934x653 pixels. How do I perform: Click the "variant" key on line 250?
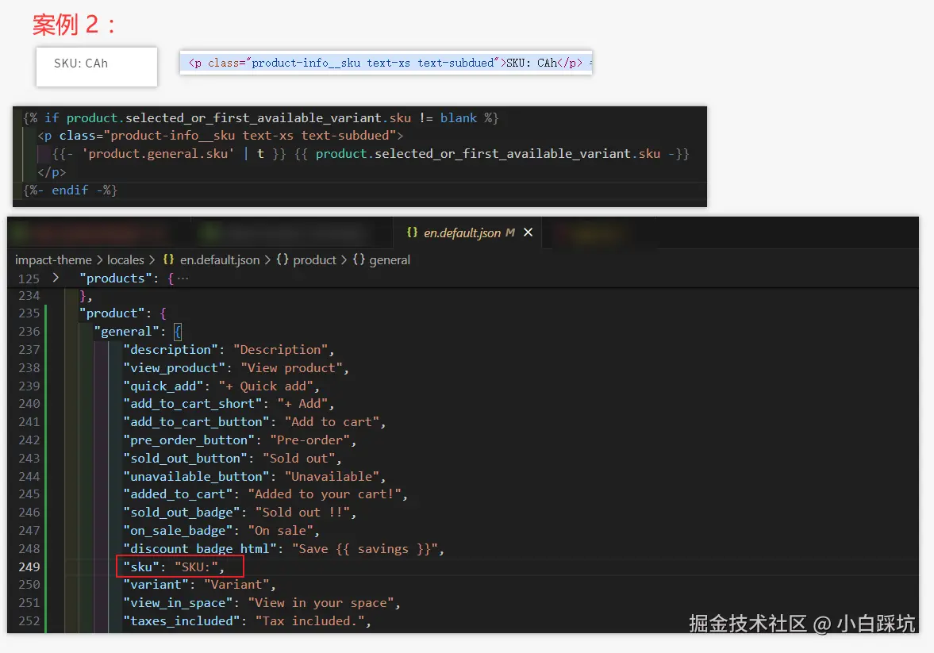click(156, 585)
